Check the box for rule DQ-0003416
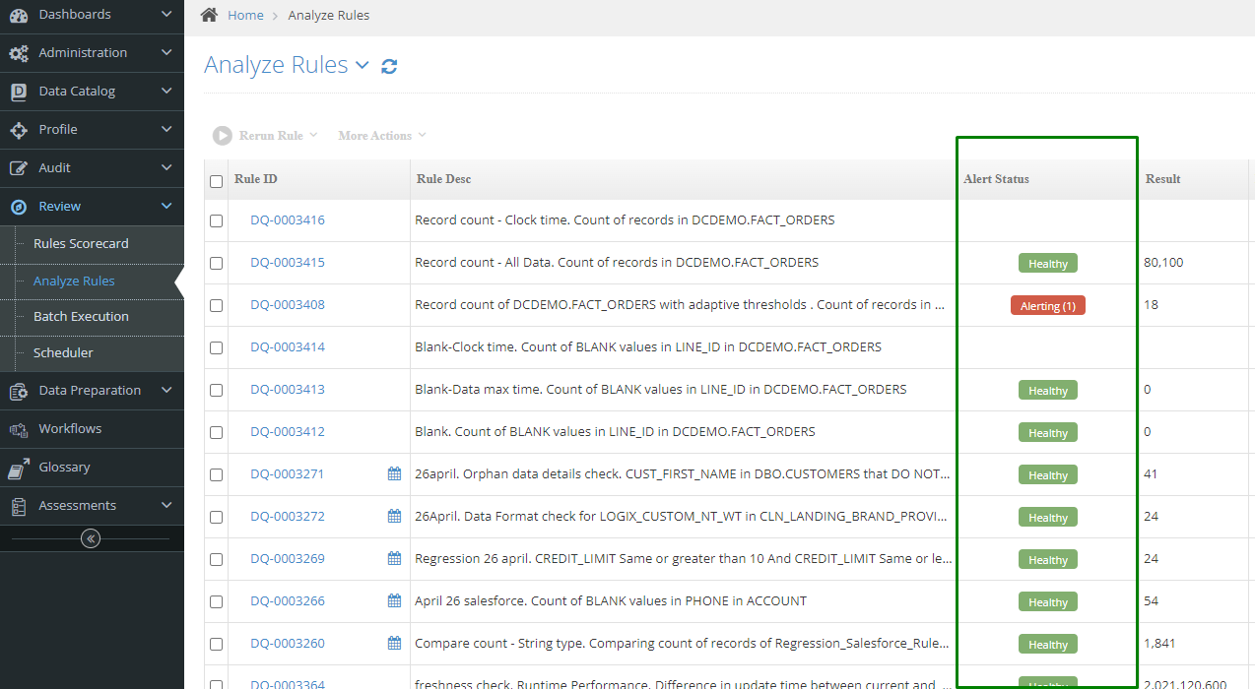 (x=217, y=221)
